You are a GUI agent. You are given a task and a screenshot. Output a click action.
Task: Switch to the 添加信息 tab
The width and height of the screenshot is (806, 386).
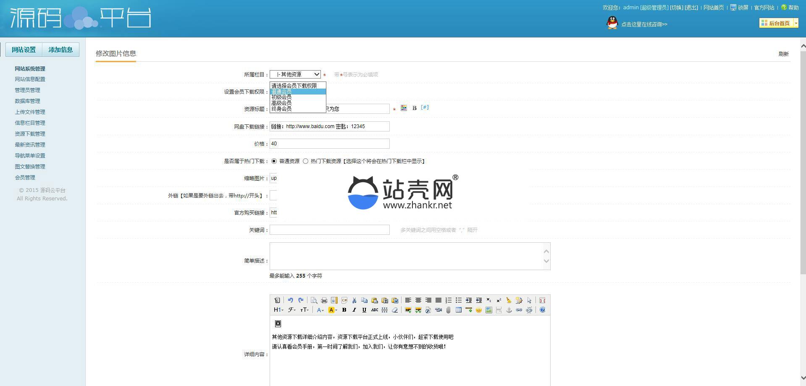tap(60, 50)
